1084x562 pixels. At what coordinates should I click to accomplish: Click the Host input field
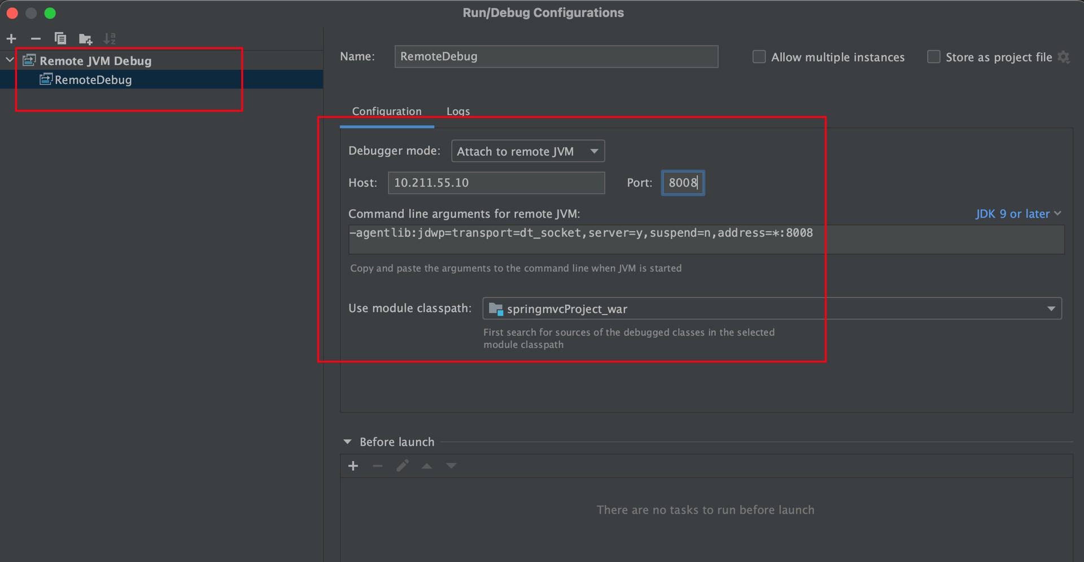[496, 183]
